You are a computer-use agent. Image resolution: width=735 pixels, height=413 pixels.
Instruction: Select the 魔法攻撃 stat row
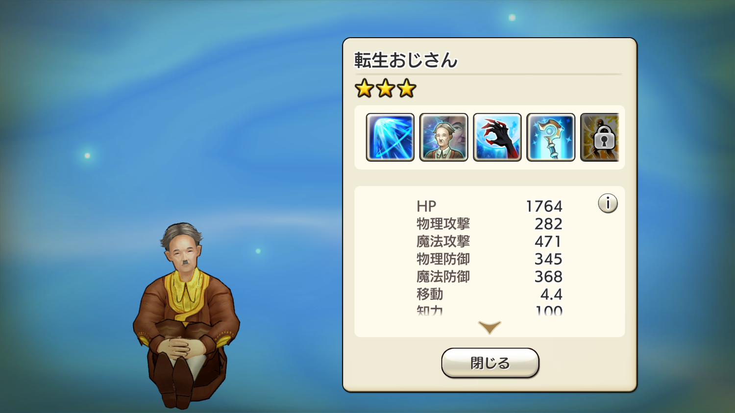(490, 242)
